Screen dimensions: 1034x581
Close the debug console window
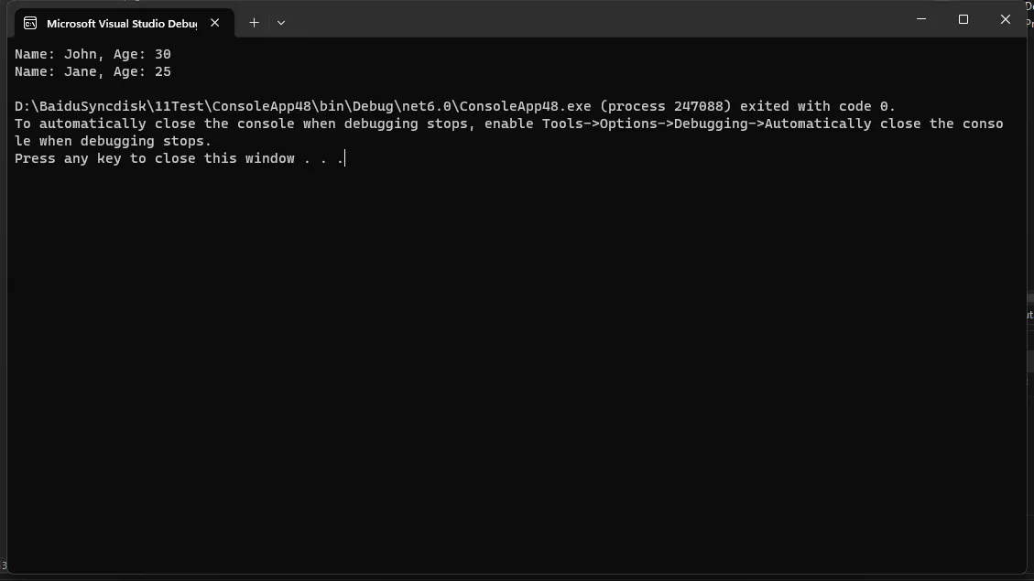(x=1005, y=19)
